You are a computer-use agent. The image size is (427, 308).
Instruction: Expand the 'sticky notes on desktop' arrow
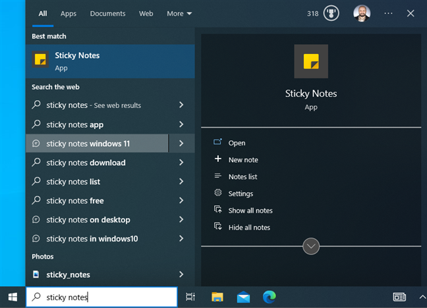181,219
